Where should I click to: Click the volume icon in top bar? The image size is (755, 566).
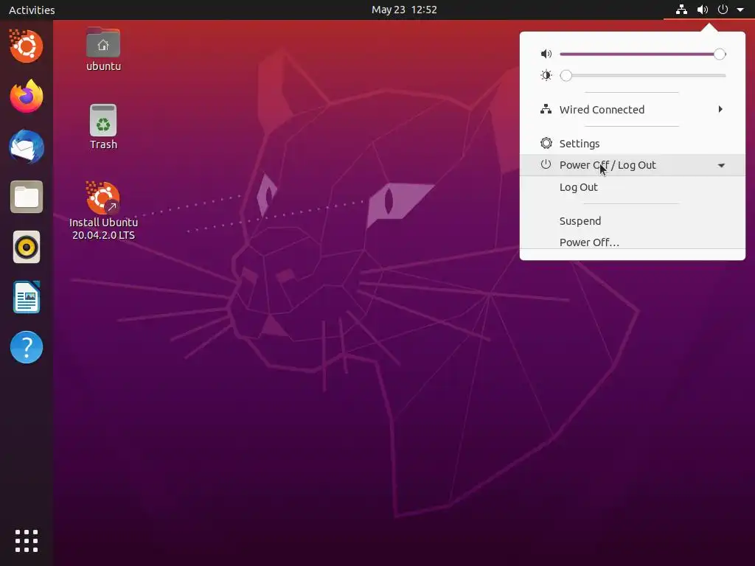coord(703,10)
